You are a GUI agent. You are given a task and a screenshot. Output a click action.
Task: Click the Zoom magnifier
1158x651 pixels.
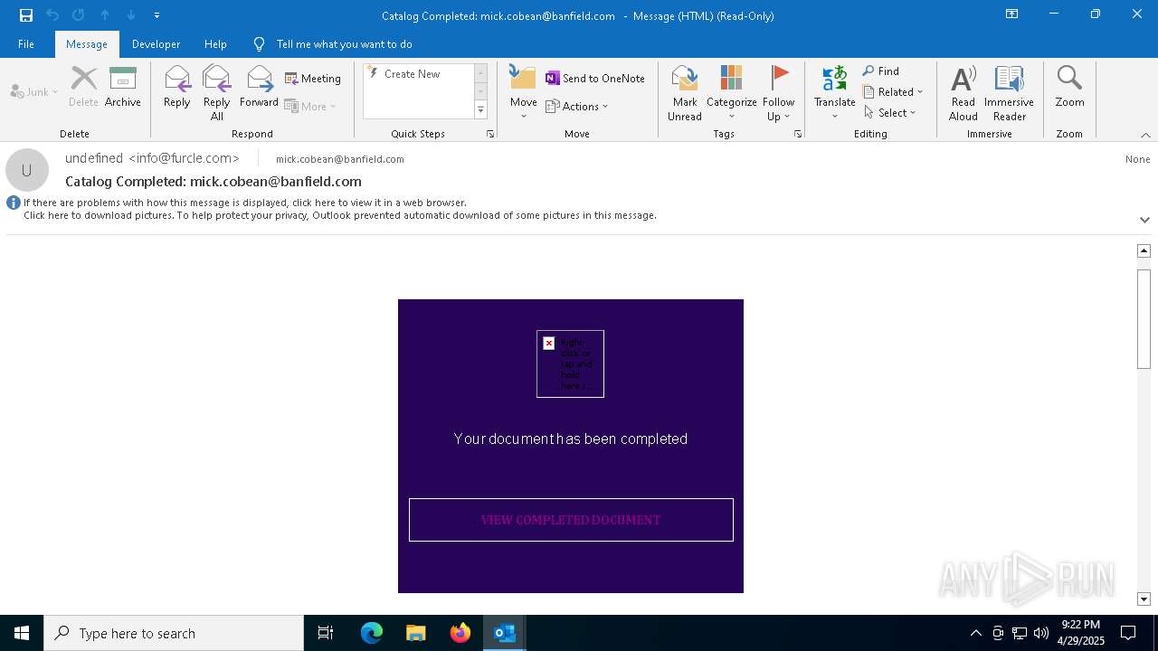click(x=1069, y=88)
